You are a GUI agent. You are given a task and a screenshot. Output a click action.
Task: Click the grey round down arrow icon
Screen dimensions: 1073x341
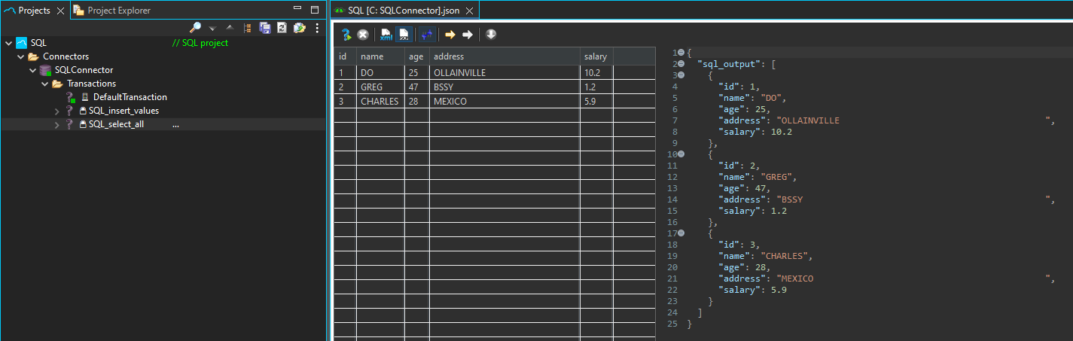pos(491,35)
